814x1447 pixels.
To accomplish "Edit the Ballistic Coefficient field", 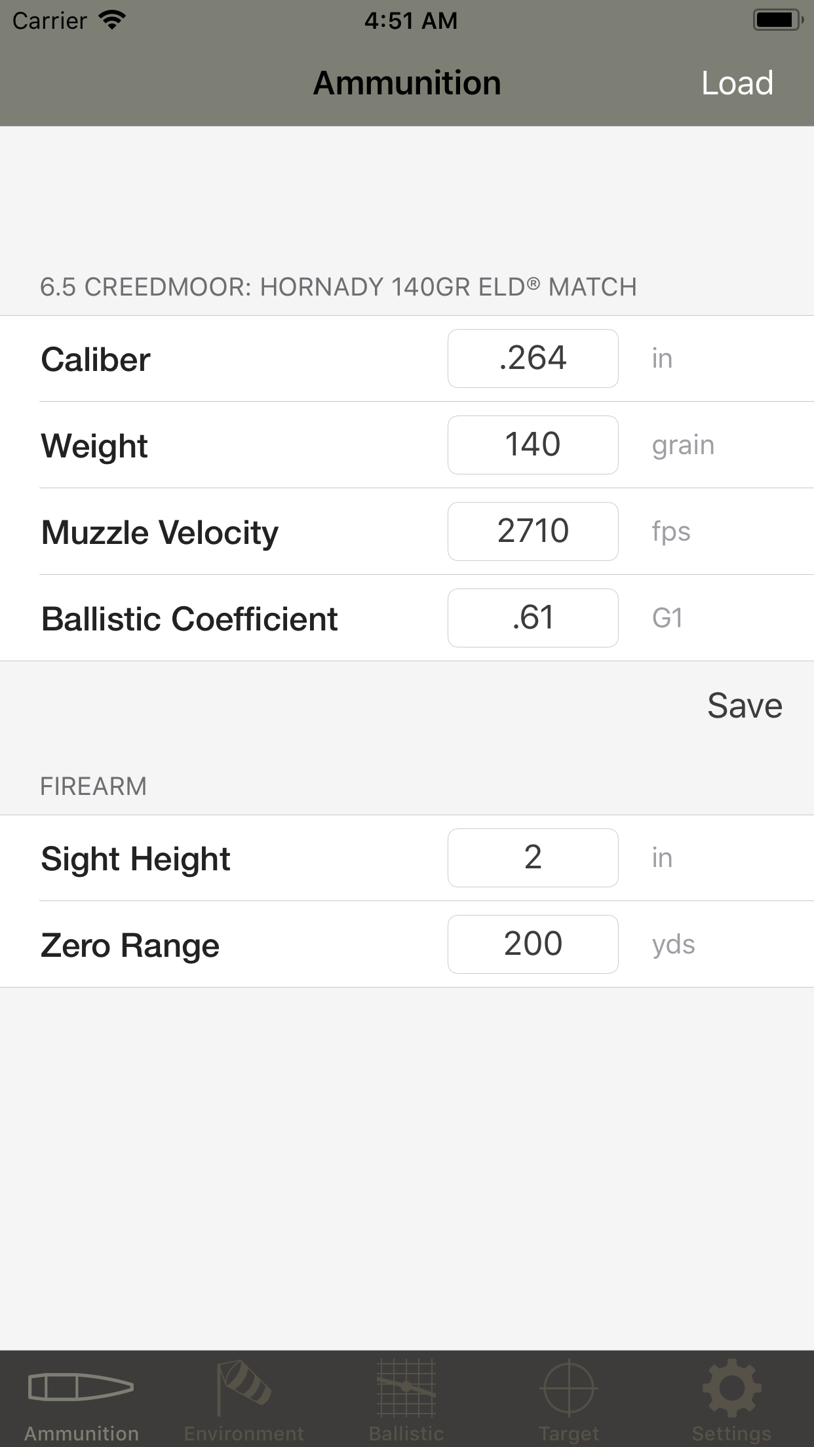I will [533, 618].
